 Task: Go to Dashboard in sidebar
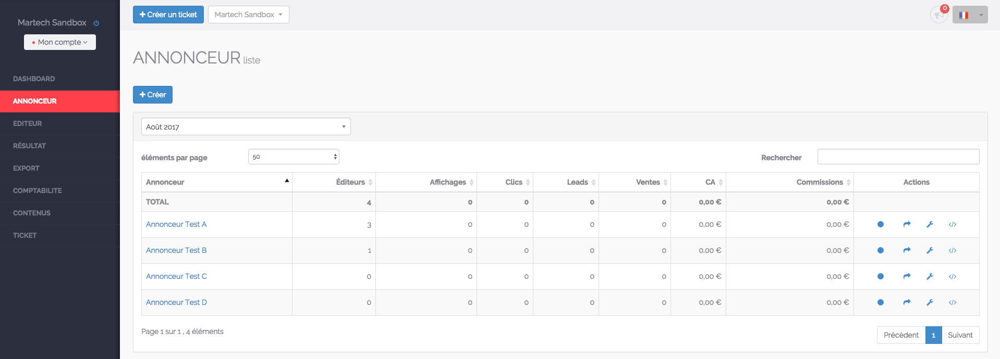(60, 79)
